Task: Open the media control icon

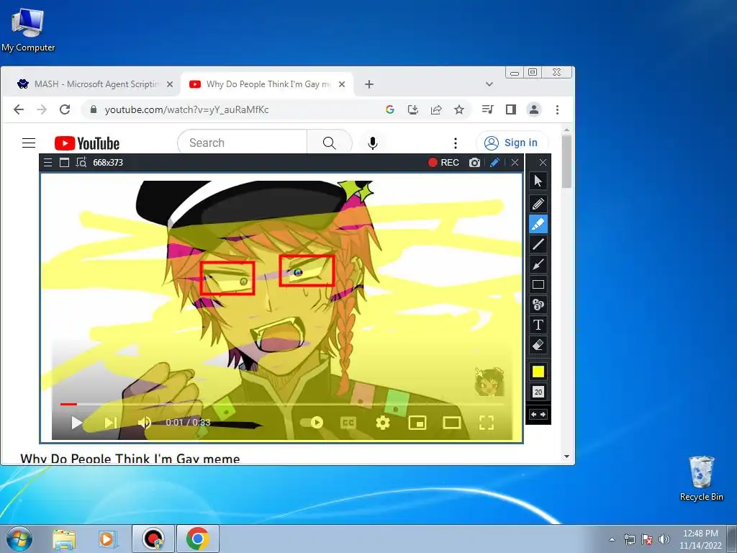Action: (487, 109)
